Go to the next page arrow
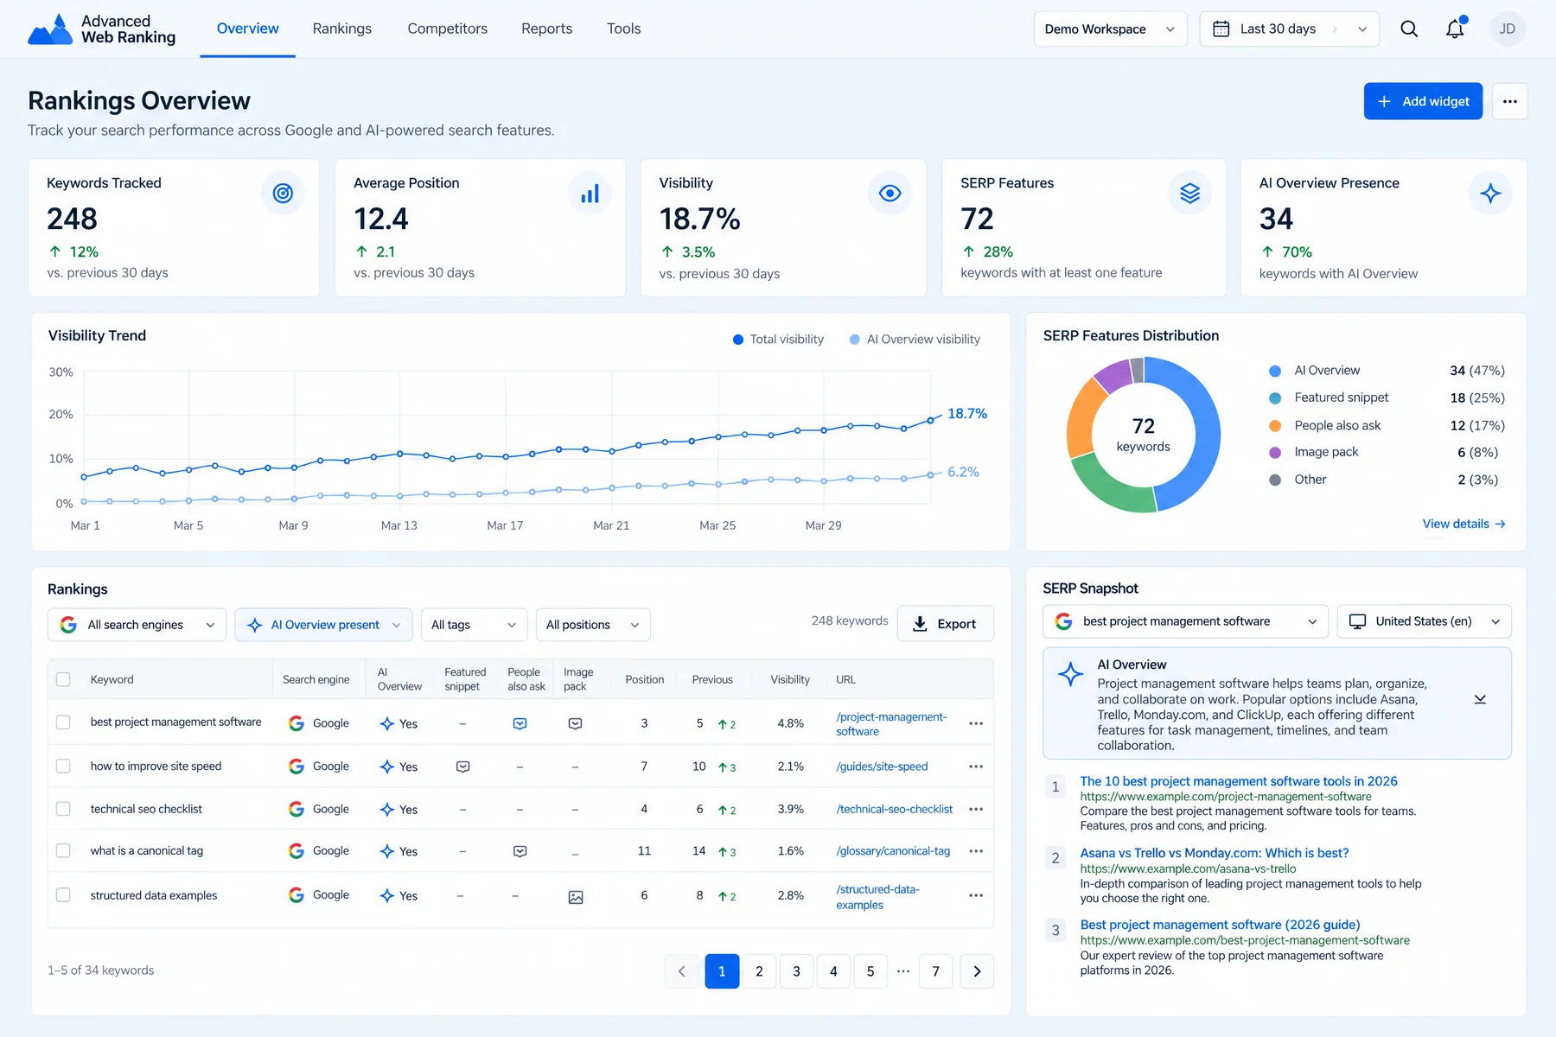Image resolution: width=1556 pixels, height=1037 pixels. 977,971
